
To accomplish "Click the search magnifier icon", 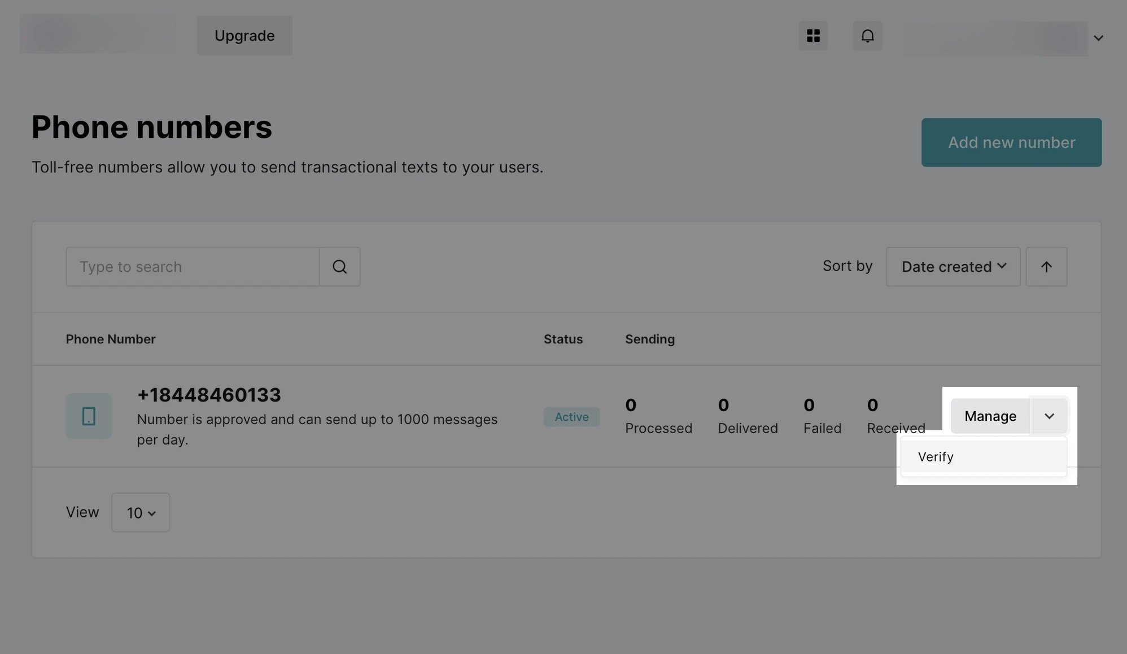I will 339,267.
